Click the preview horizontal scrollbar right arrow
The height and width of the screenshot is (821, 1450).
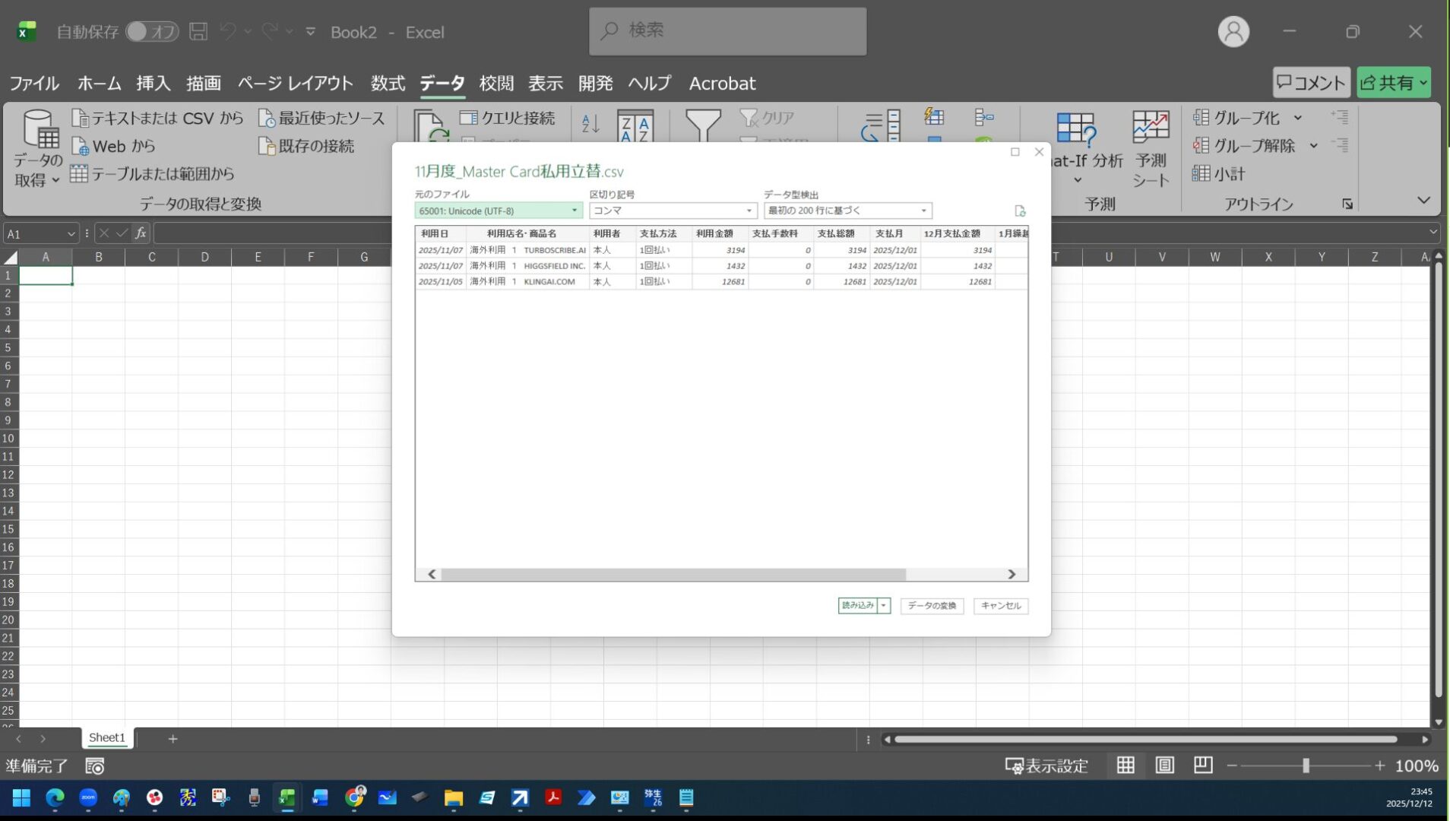(x=1012, y=575)
